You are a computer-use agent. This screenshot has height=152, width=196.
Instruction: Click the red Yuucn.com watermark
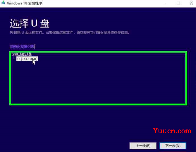(172, 131)
